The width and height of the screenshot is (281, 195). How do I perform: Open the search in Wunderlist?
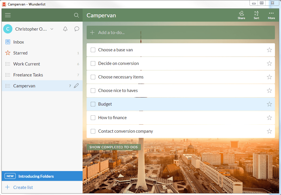76,15
